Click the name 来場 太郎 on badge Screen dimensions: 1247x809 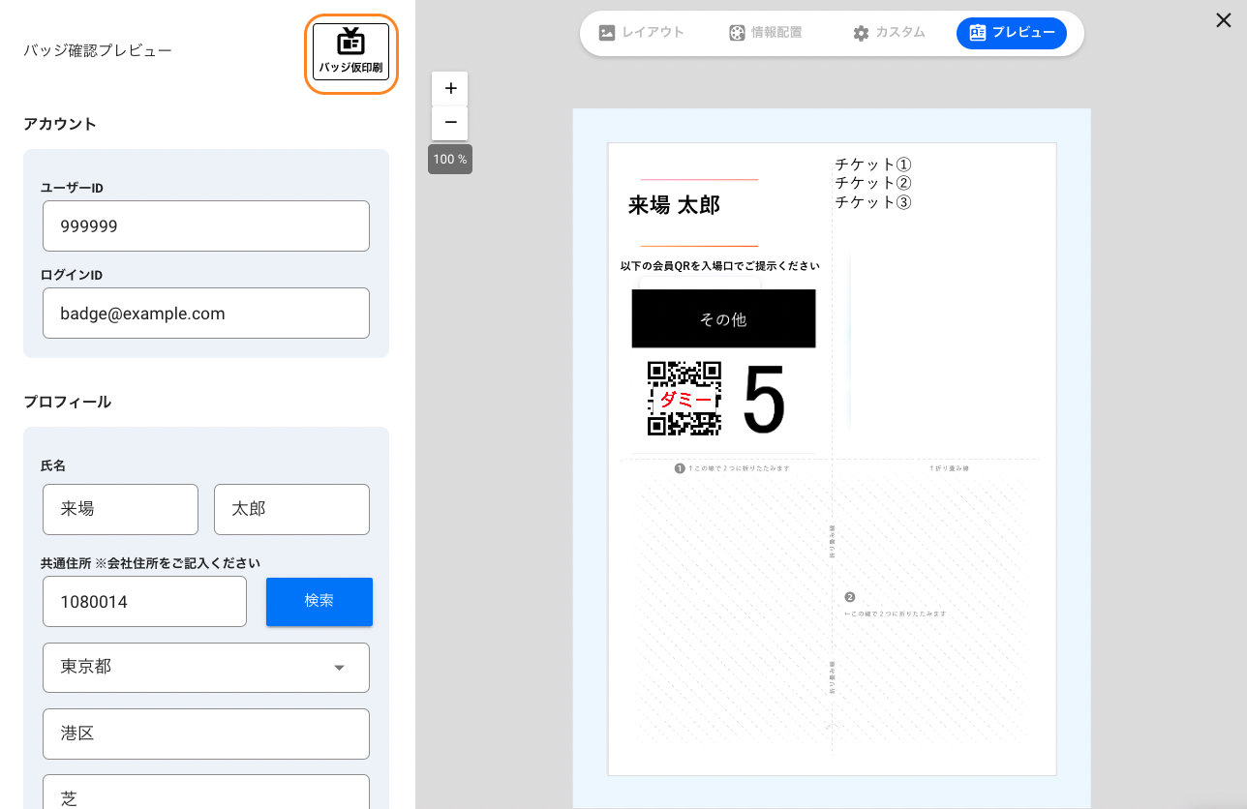674,205
